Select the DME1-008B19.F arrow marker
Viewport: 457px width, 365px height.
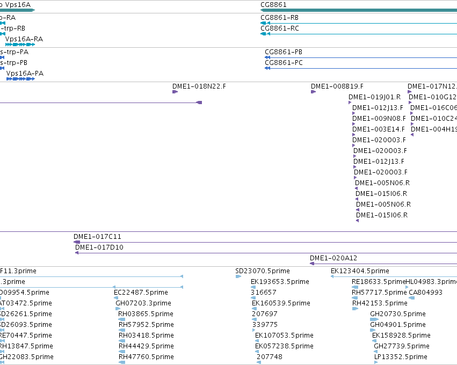[313, 92]
